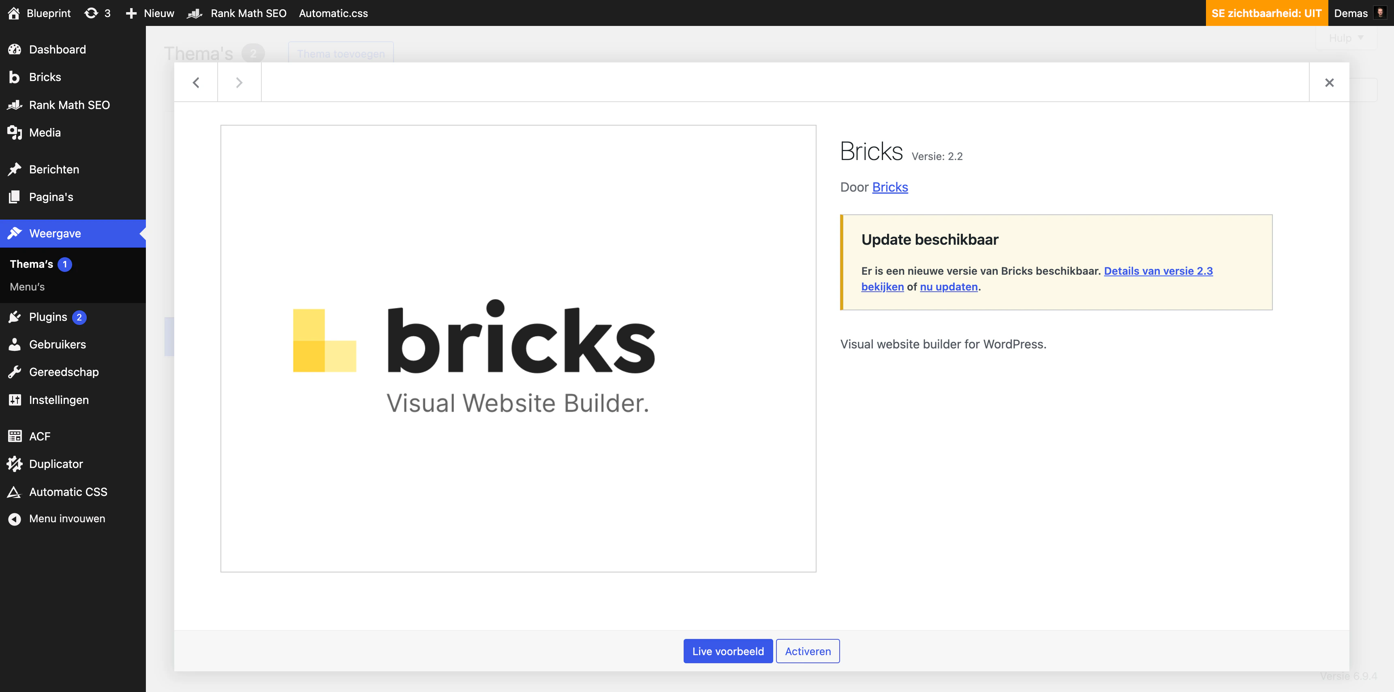This screenshot has width=1394, height=692.
Task: Open updates via the refresh icon
Action: [91, 13]
